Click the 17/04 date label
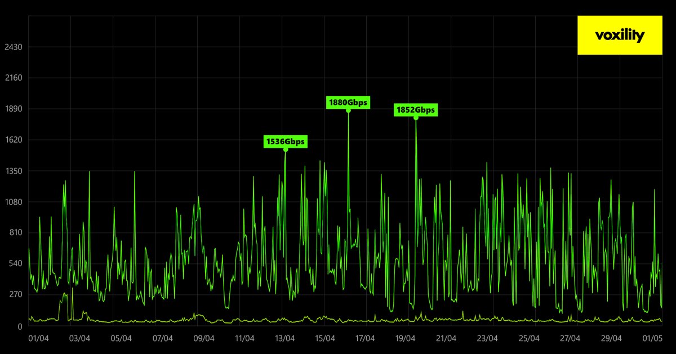Image resolution: width=676 pixels, height=354 pixels. [366, 339]
